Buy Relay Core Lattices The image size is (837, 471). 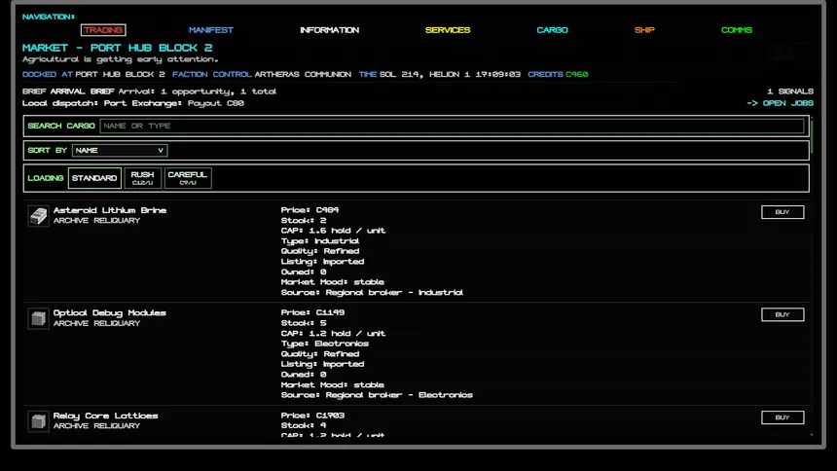pos(782,417)
